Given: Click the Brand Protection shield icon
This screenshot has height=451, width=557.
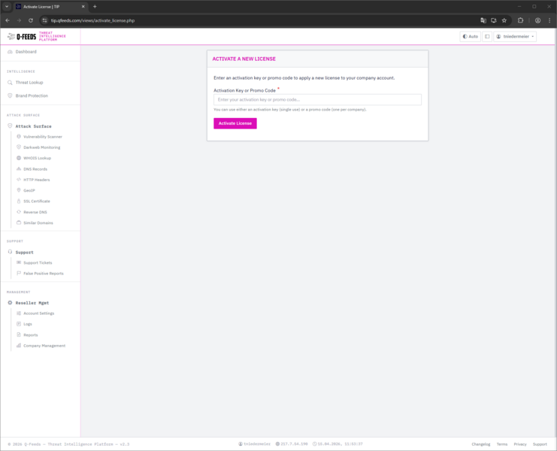Looking at the screenshot, I should tap(10, 95).
